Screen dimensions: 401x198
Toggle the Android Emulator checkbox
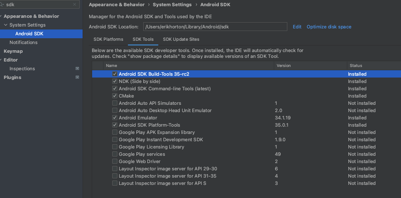coord(115,118)
